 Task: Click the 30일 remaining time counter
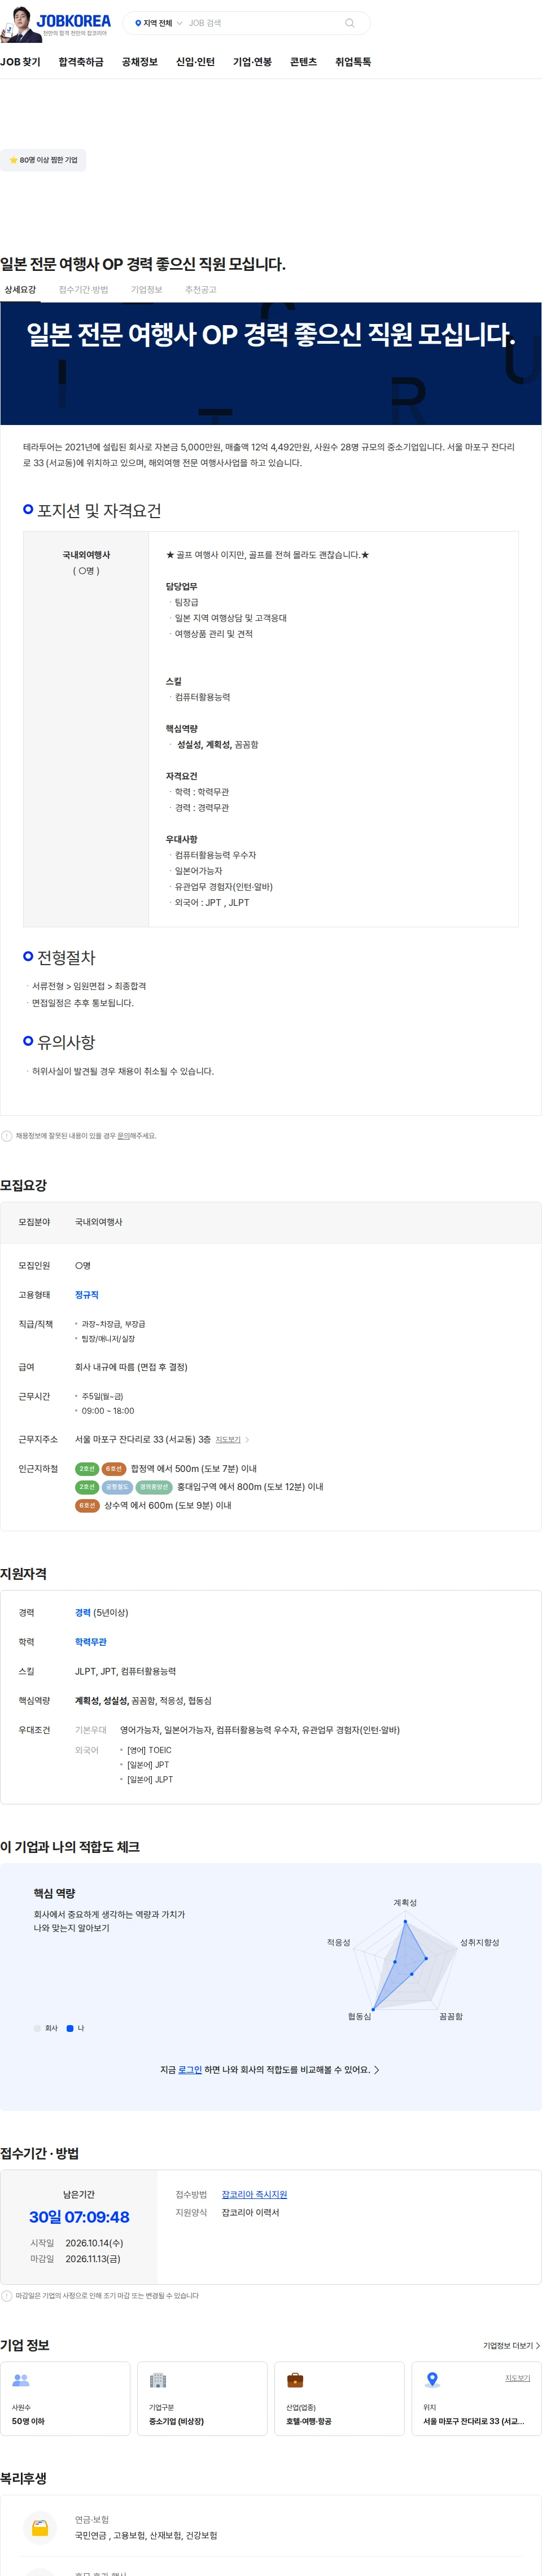coord(79,2217)
